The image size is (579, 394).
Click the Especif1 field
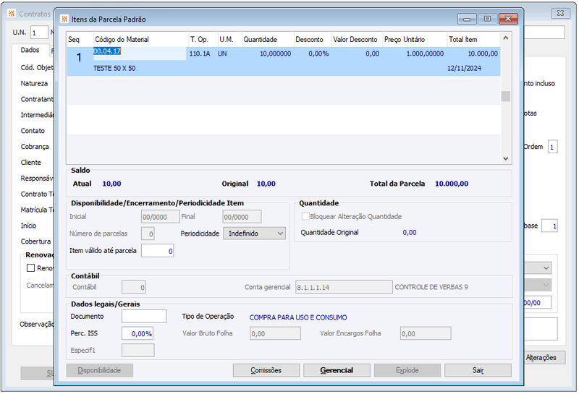[x=138, y=351]
